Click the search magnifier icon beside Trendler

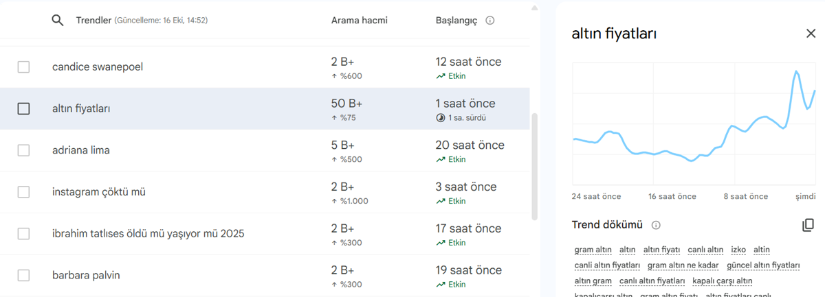pos(58,21)
